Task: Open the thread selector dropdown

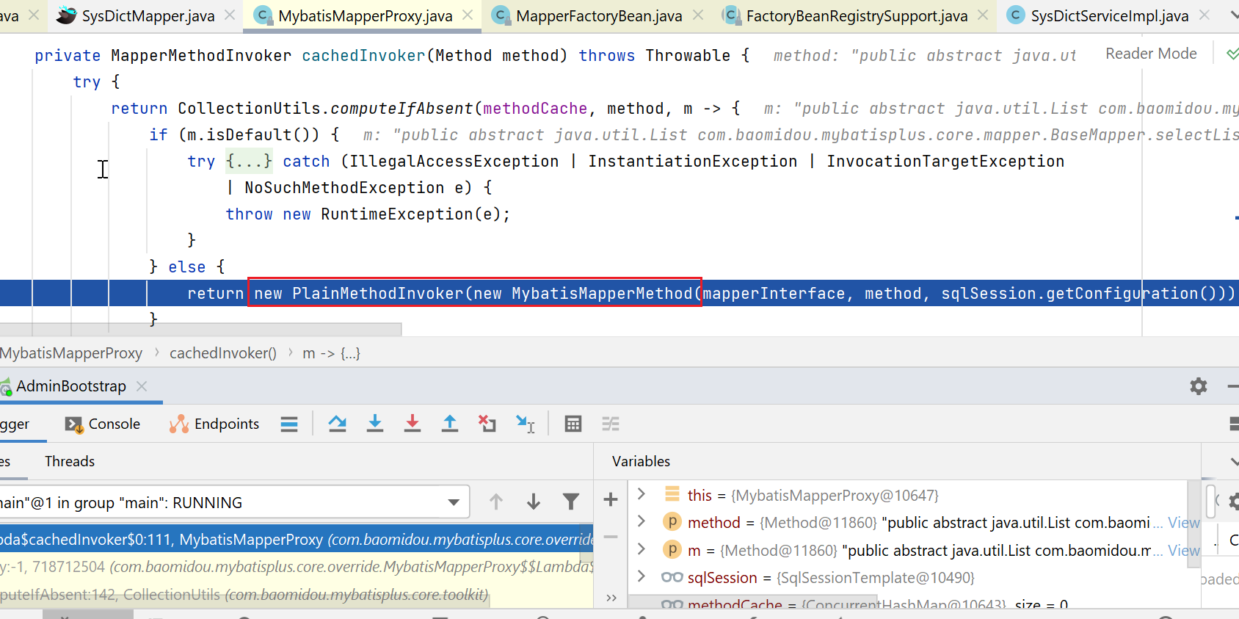Action: (454, 502)
